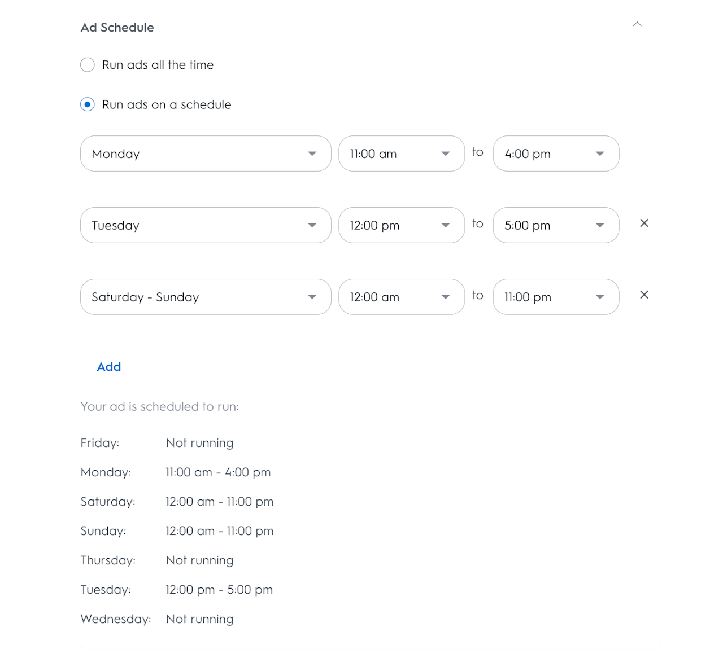Select Run ads all the time
The image size is (723, 649).
pyautogui.click(x=88, y=65)
